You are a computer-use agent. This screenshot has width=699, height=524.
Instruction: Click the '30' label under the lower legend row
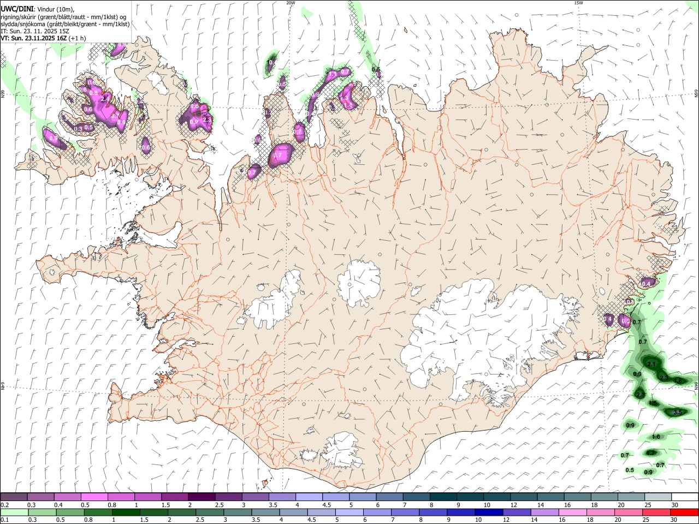[674, 520]
